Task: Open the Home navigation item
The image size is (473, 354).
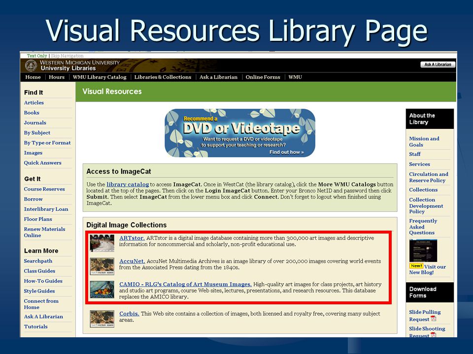Action: pyautogui.click(x=33, y=77)
